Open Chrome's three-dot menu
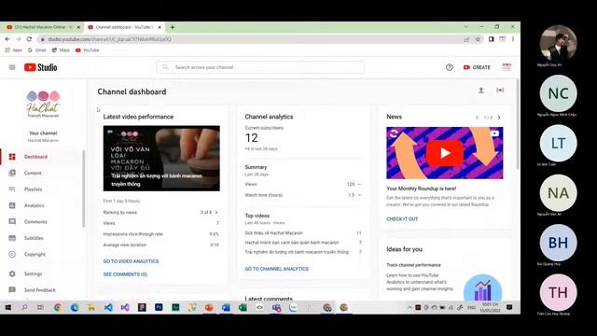 point(513,39)
